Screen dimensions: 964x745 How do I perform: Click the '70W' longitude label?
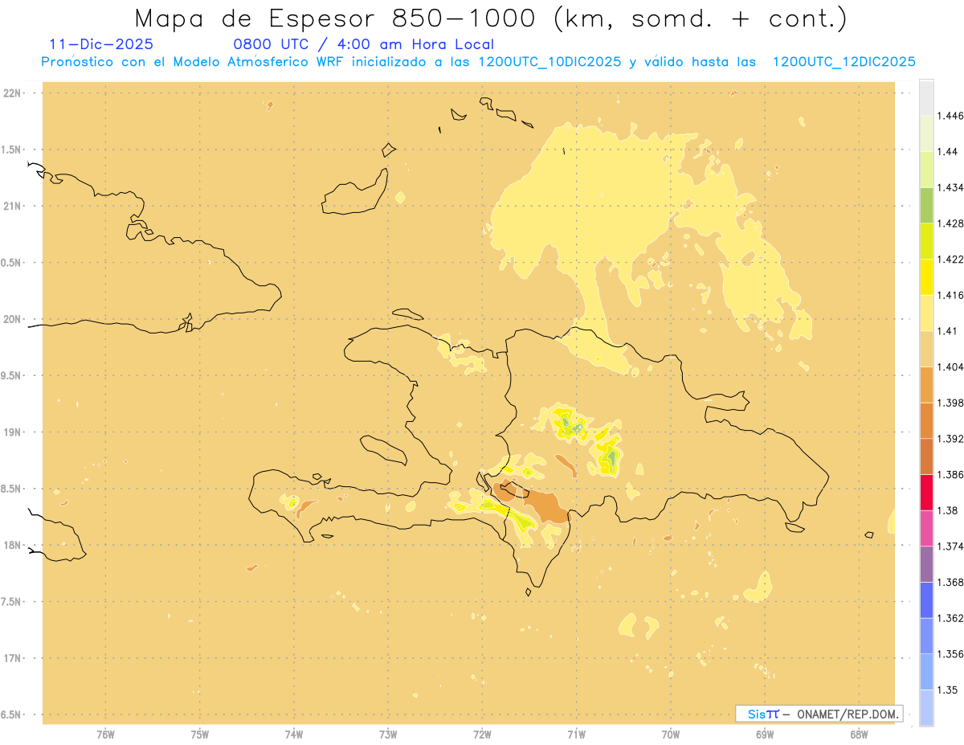[x=671, y=734]
